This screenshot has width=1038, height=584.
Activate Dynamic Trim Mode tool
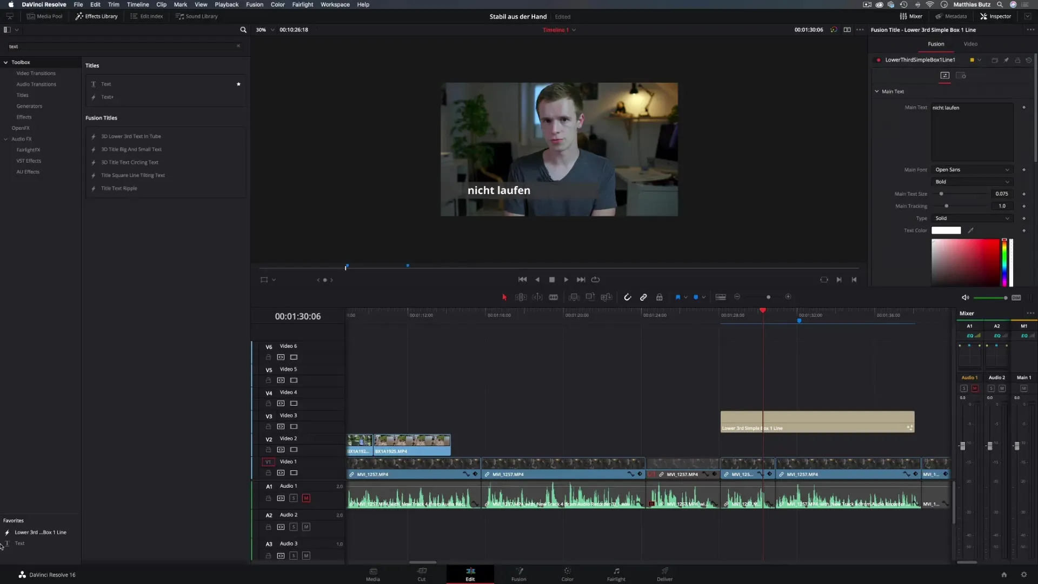click(x=537, y=297)
